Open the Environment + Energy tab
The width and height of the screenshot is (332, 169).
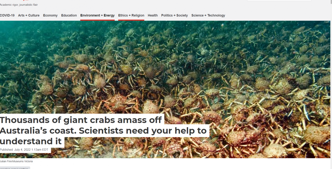[98, 16]
